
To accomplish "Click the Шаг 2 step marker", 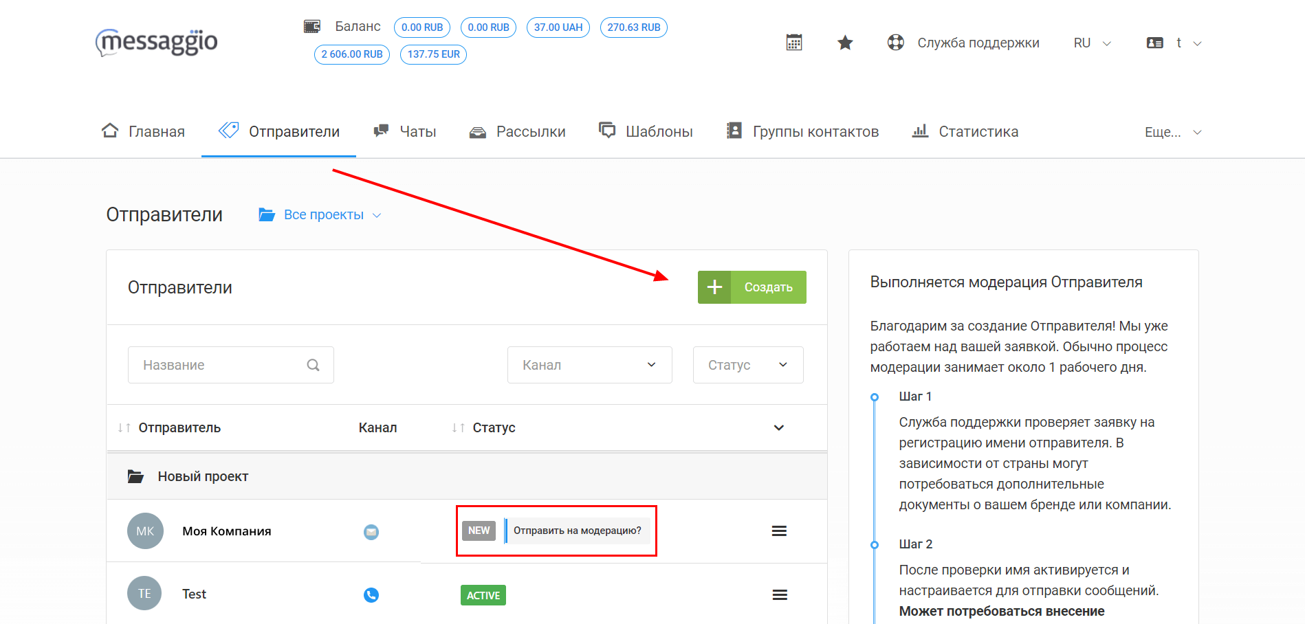I will coord(875,545).
